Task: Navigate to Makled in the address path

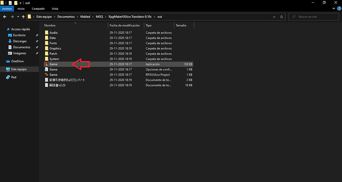Action: 85,17
